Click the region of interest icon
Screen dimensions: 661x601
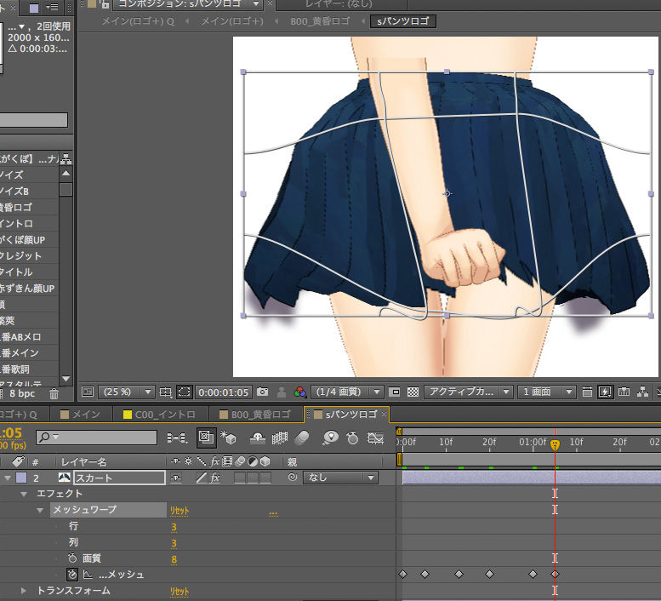[x=395, y=392]
